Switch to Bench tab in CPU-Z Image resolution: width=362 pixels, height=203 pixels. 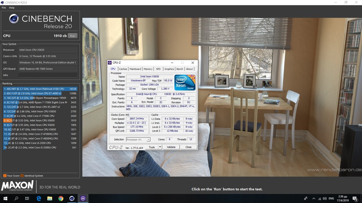point(180,69)
